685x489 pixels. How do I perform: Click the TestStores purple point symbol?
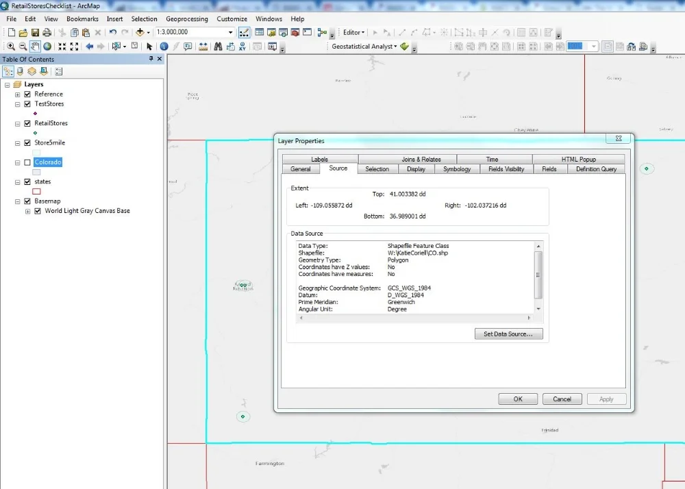click(x=36, y=114)
